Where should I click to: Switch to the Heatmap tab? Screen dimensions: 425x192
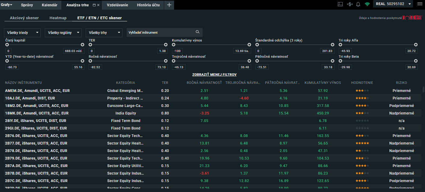pyautogui.click(x=58, y=18)
